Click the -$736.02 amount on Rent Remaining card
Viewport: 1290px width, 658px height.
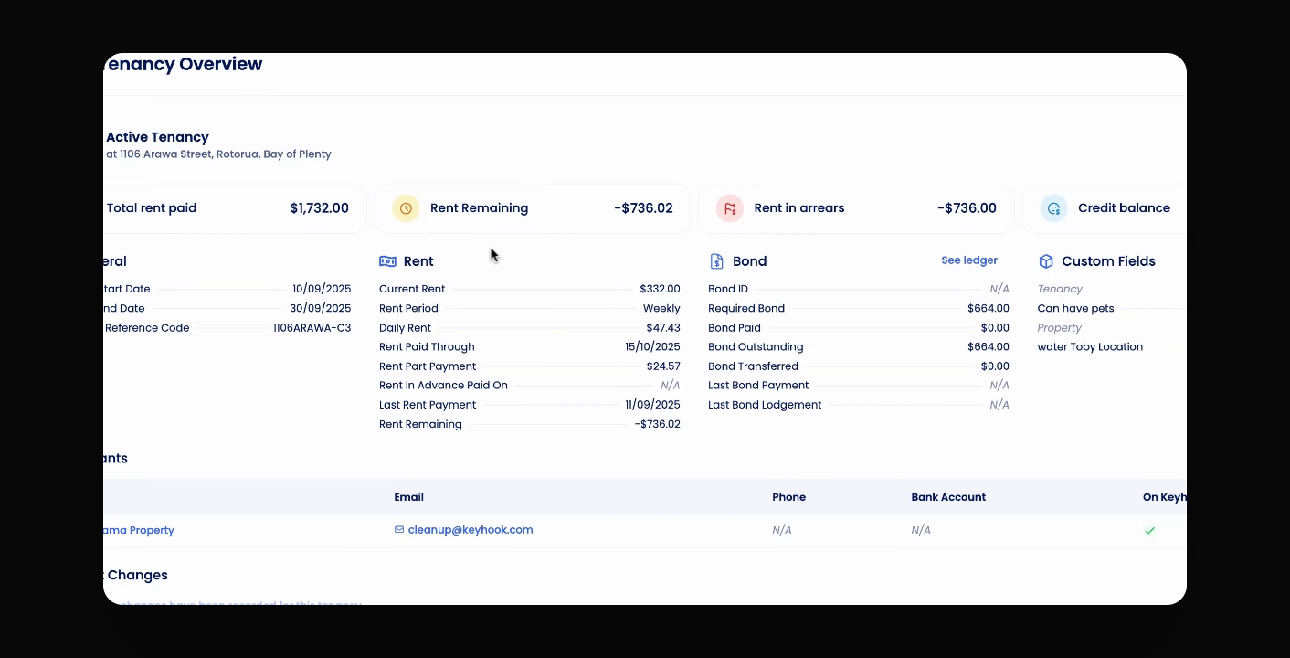click(643, 208)
